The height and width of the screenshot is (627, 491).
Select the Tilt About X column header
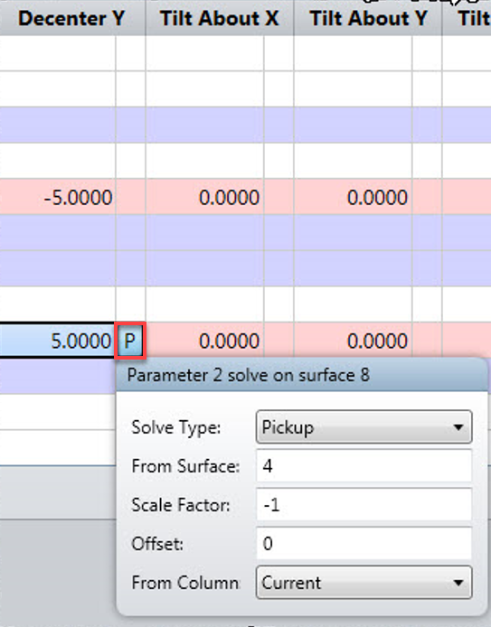coord(220,18)
